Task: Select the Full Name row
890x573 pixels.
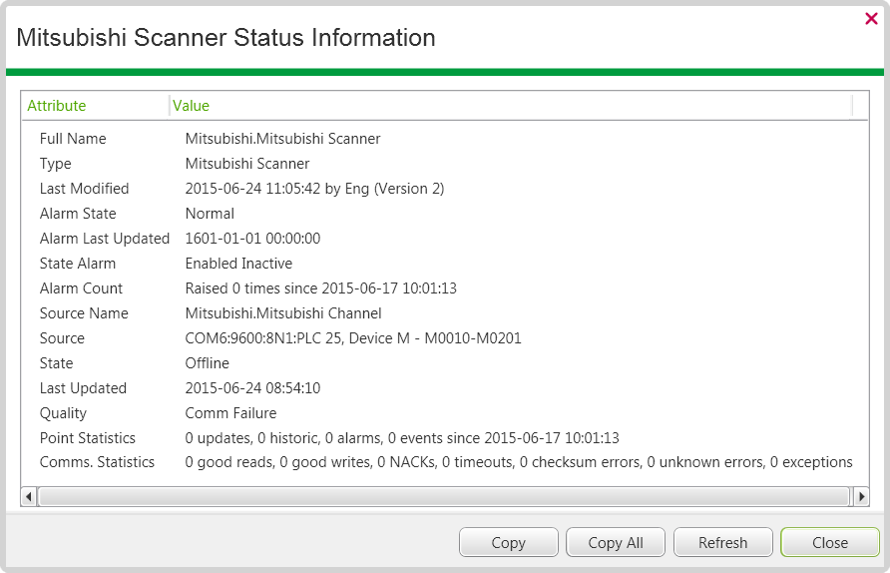Action: click(x=73, y=139)
